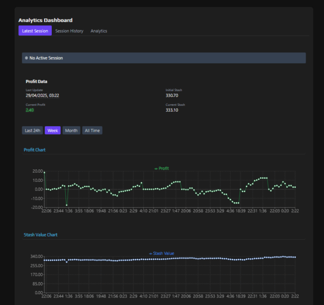Click the Analytics Dashboard title

point(45,20)
